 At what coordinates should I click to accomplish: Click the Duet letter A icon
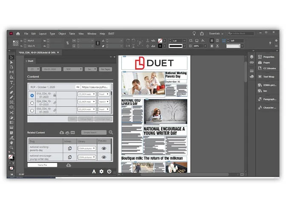(94, 171)
